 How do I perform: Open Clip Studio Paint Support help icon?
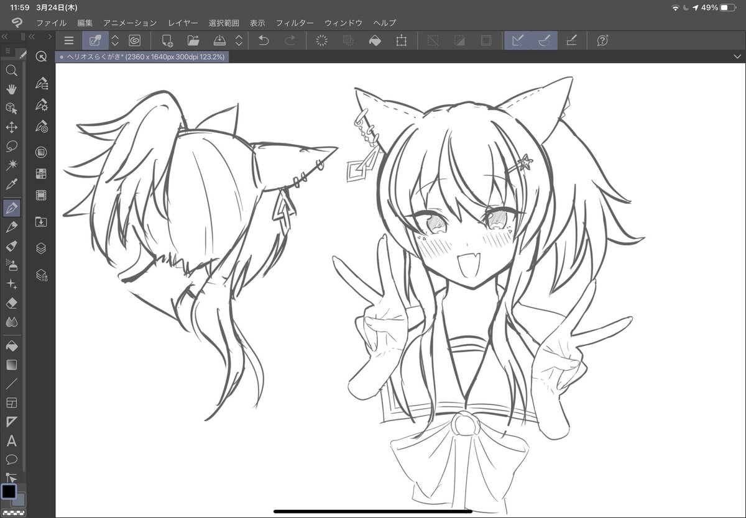(602, 40)
